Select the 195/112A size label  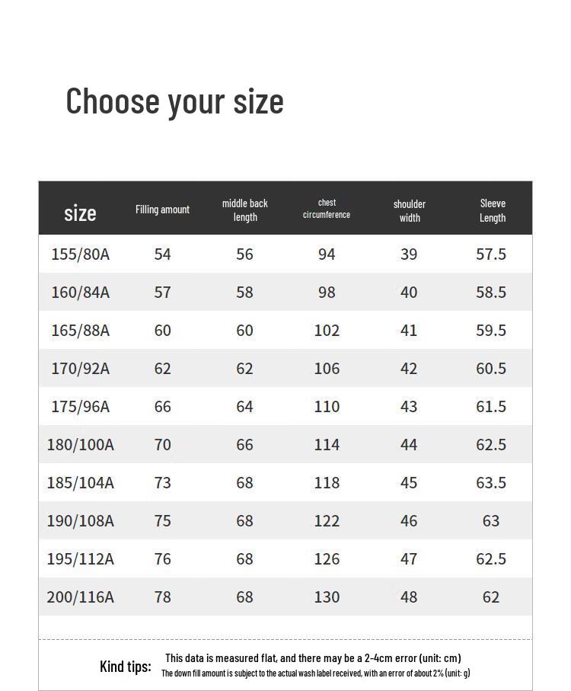[x=80, y=558]
